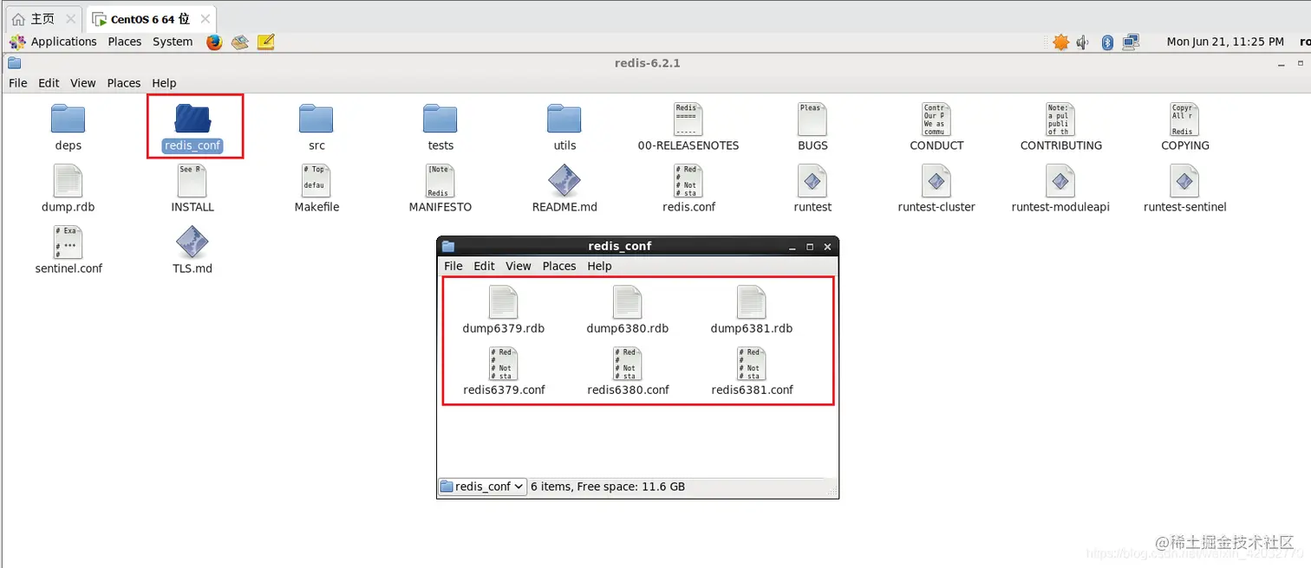Open the GNOME System menu
The height and width of the screenshot is (568, 1311).
pos(173,42)
